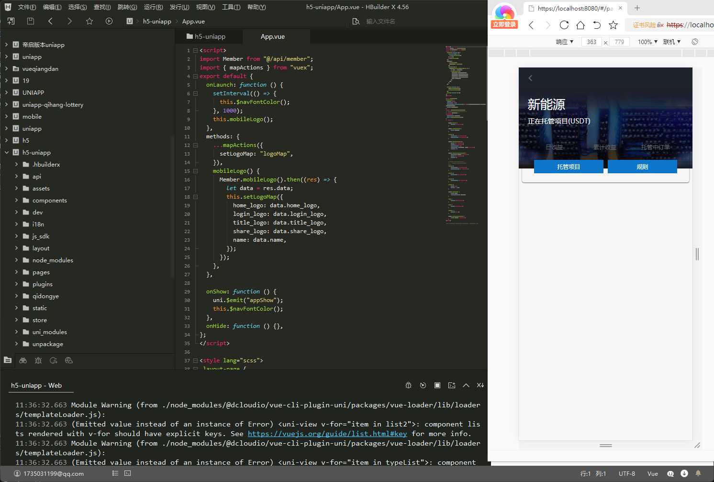Viewport: 714px width, 482px height.
Task: Collapse the console panel with the up chevron
Action: (x=466, y=385)
